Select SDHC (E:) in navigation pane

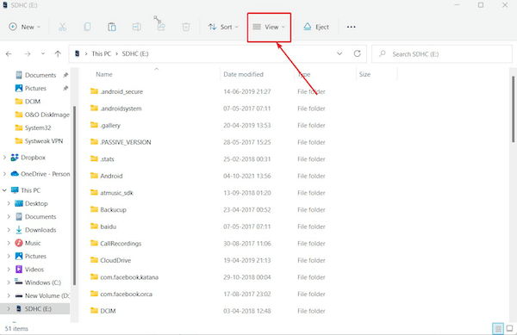(x=35, y=308)
